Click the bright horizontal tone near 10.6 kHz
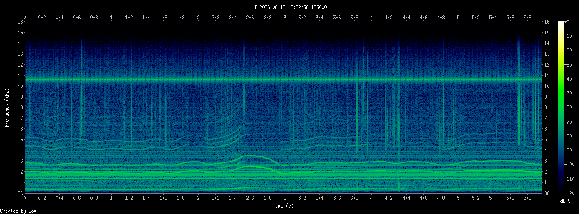This screenshot has height=214, width=579. 283,79
